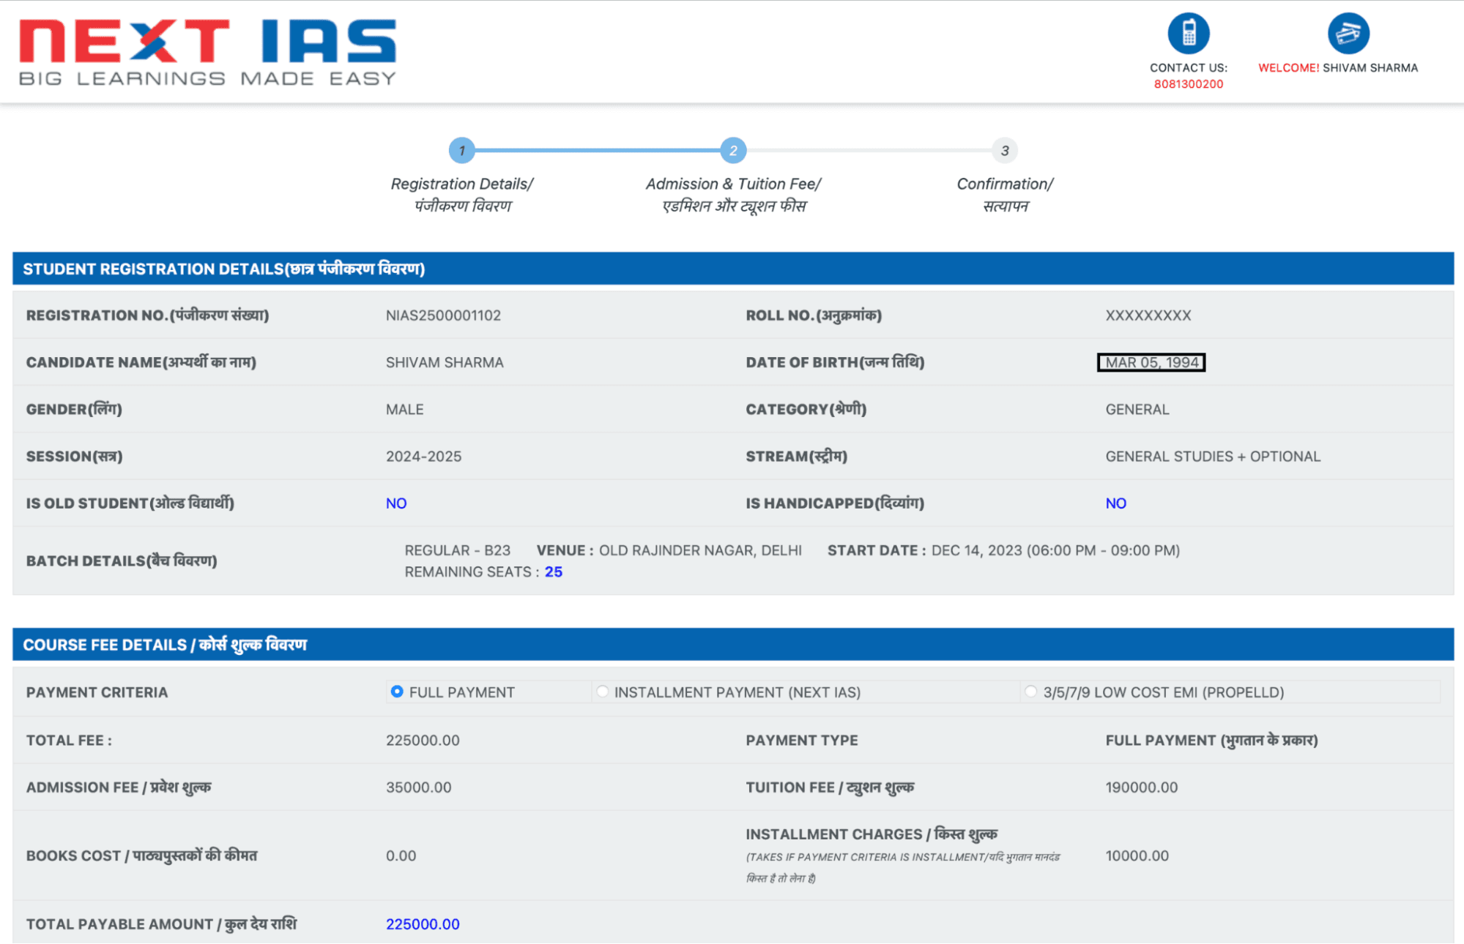
Task: Open the Confirmation step label
Action: tap(1004, 194)
